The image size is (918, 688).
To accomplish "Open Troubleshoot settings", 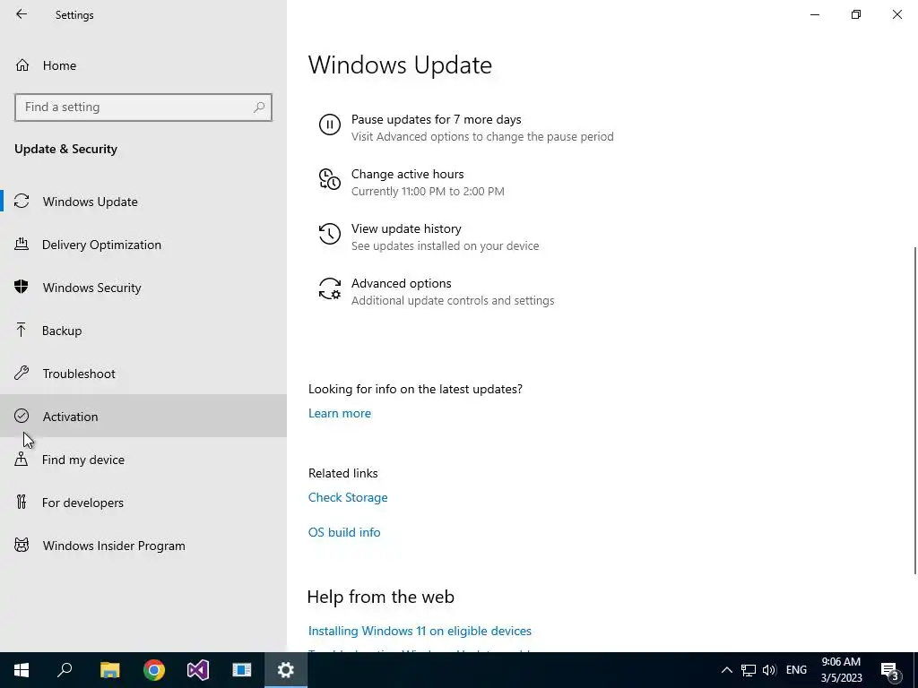I will click(143, 374).
